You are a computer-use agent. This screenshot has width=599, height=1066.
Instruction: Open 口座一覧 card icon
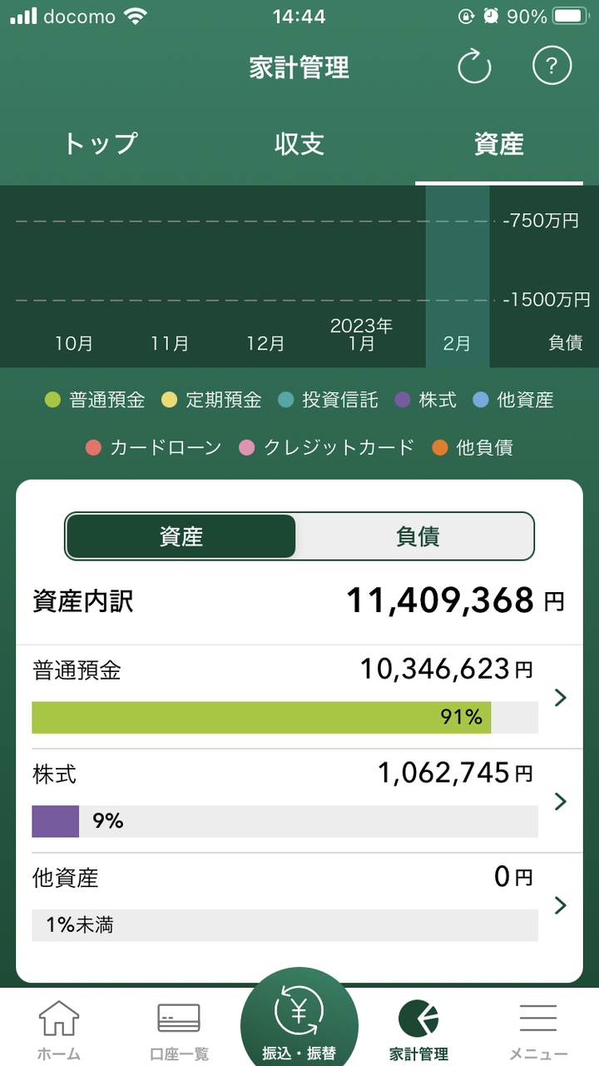[179, 1019]
